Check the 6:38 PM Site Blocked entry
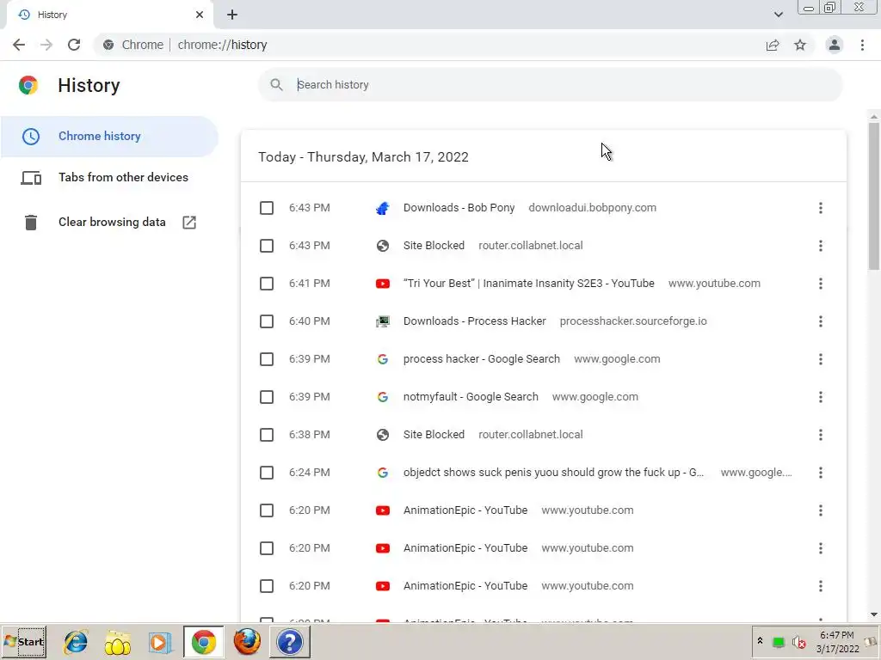This screenshot has height=660, width=881. pyautogui.click(x=267, y=435)
